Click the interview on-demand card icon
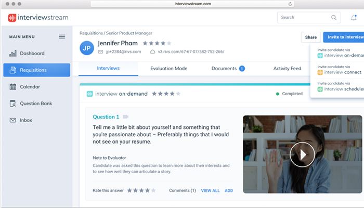 (x=89, y=94)
